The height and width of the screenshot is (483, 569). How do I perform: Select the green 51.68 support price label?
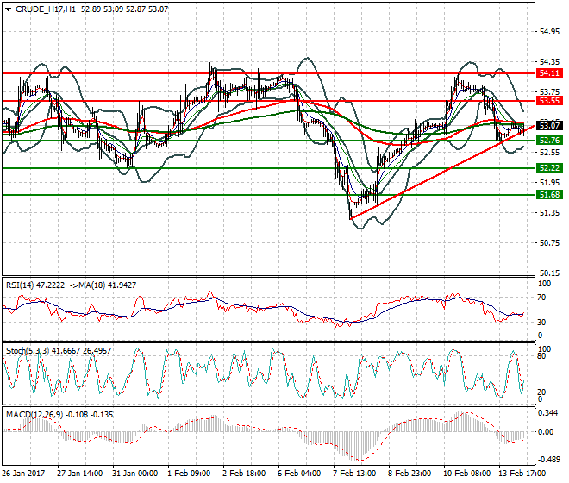(549, 195)
